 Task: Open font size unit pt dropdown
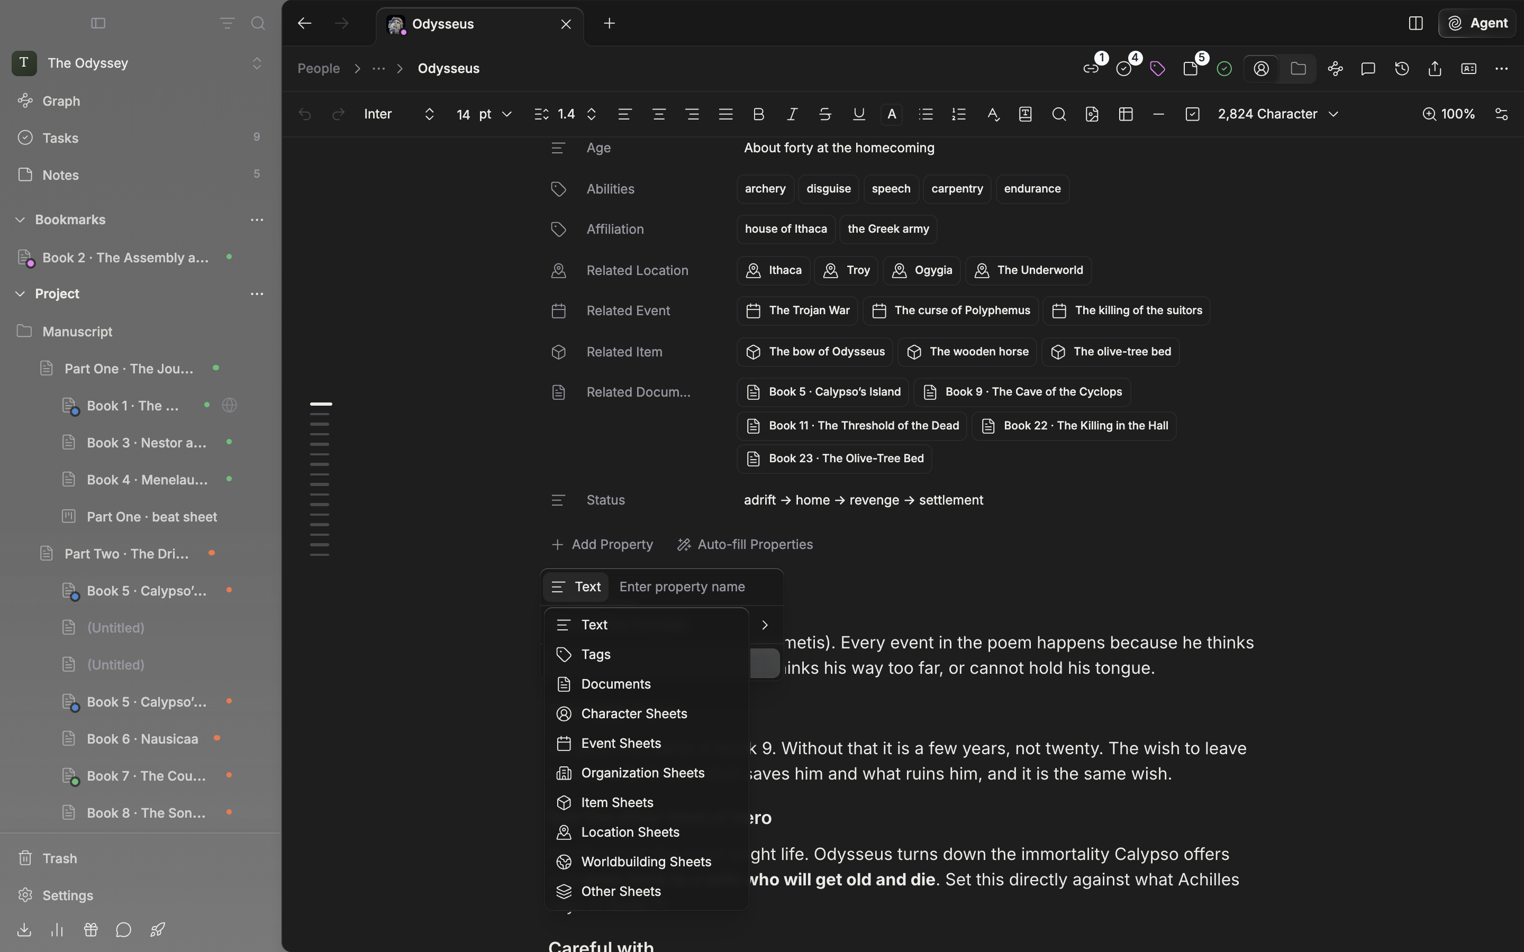point(495,114)
